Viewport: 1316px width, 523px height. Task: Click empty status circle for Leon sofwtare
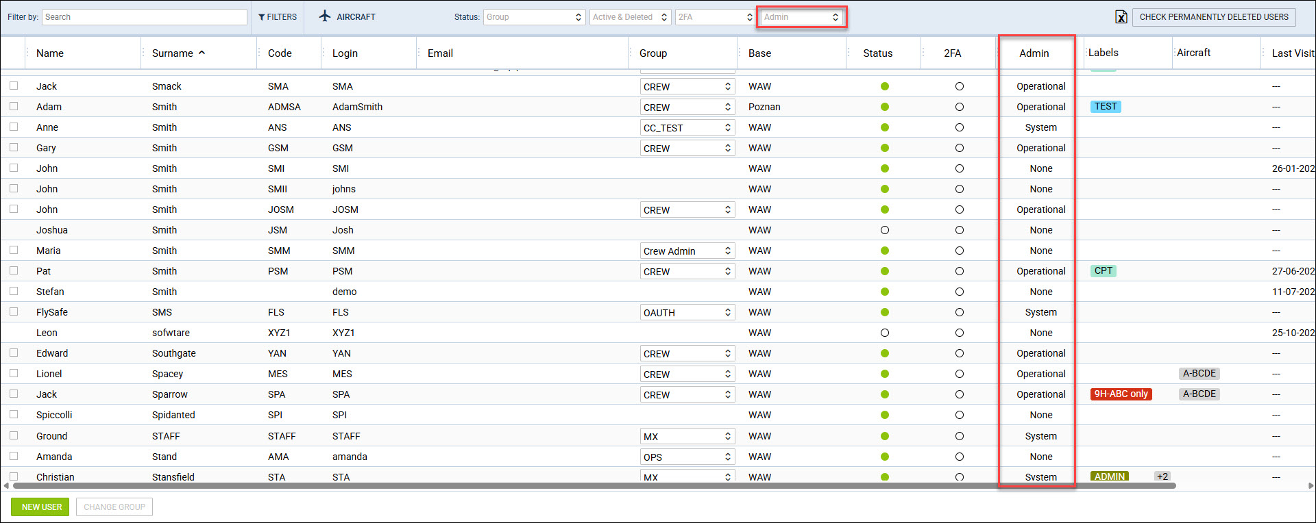click(885, 333)
